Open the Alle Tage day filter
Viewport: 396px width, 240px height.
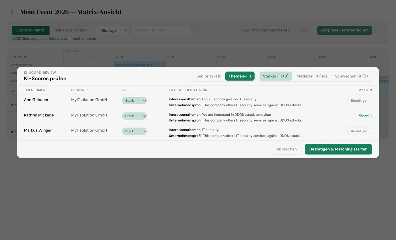pyautogui.click(x=112, y=30)
